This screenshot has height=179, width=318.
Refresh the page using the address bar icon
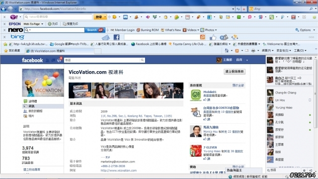point(238,9)
